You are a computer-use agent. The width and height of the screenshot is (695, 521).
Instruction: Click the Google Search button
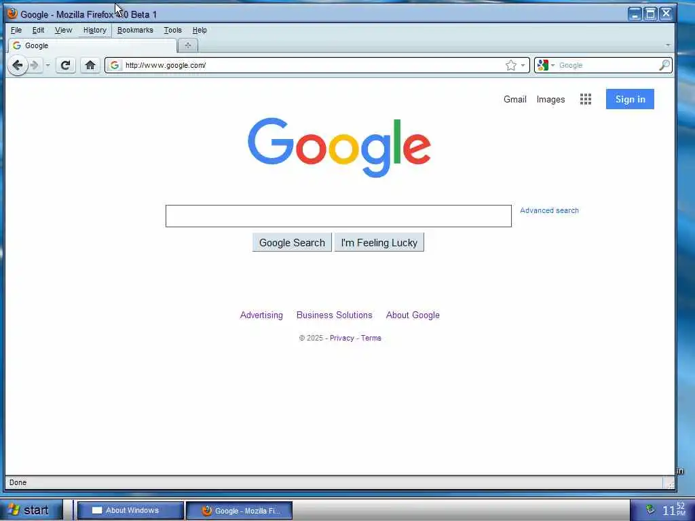(x=292, y=242)
